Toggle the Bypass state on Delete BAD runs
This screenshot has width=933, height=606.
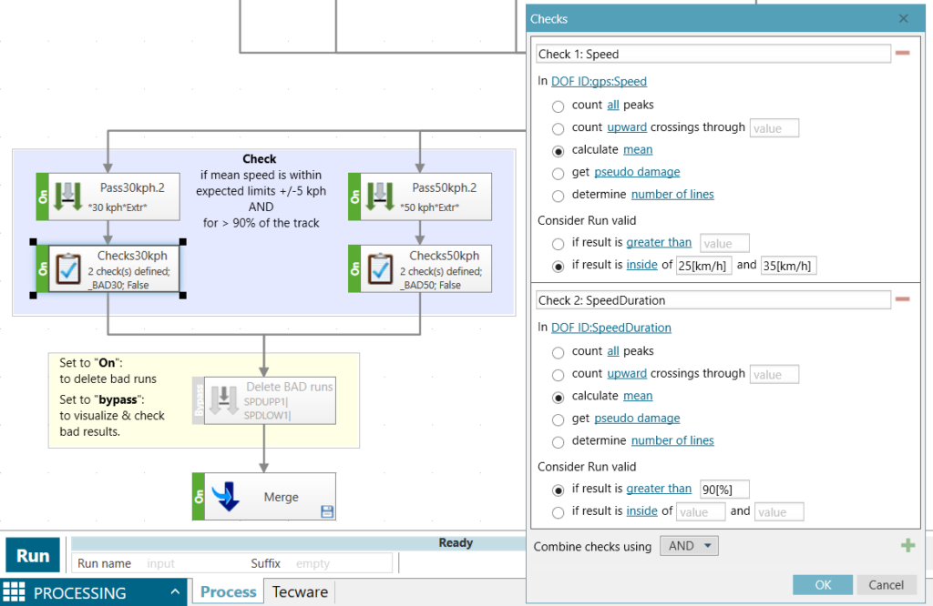199,401
